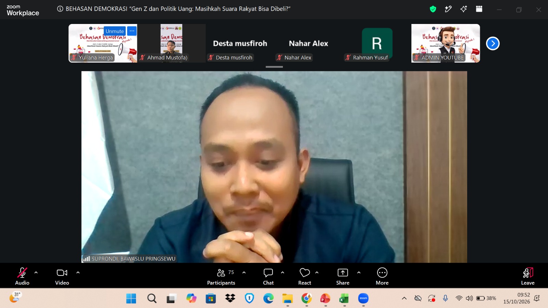Open the weather widget showing 31°
Screen dimensions: 548x308
tap(15, 297)
